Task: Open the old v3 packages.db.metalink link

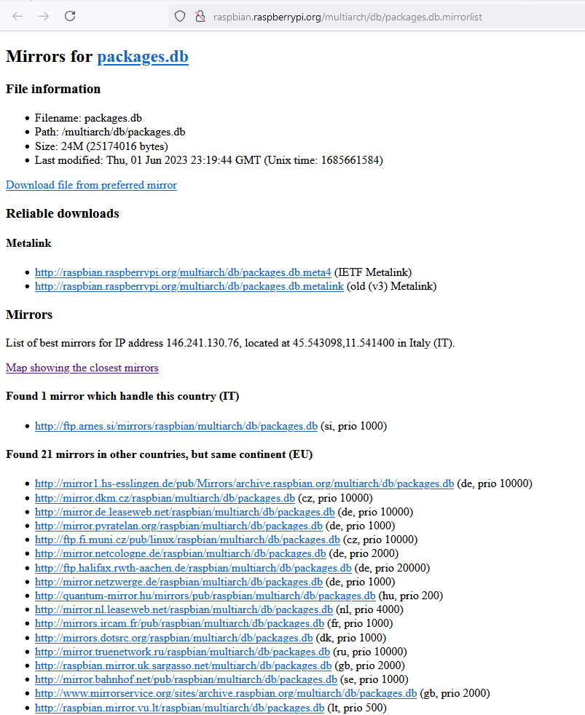Action: (x=189, y=286)
